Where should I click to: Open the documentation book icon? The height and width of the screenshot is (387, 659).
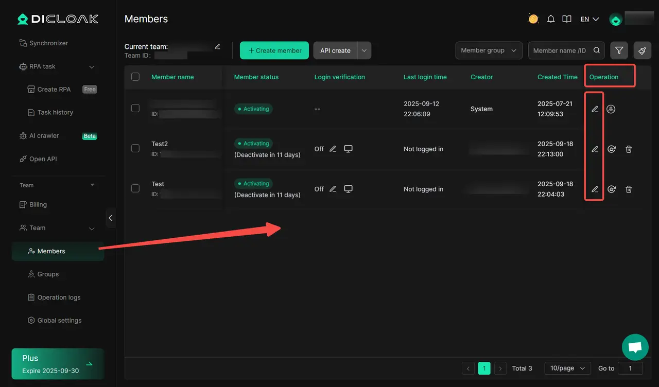567,19
